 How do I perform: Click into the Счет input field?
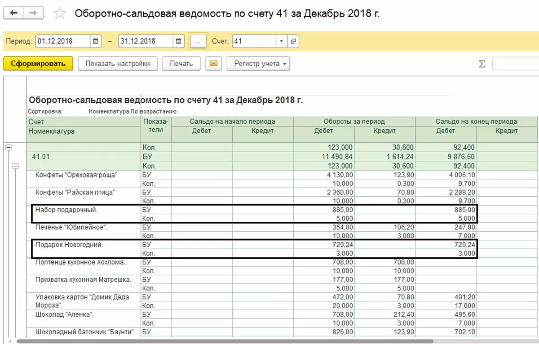(254, 41)
